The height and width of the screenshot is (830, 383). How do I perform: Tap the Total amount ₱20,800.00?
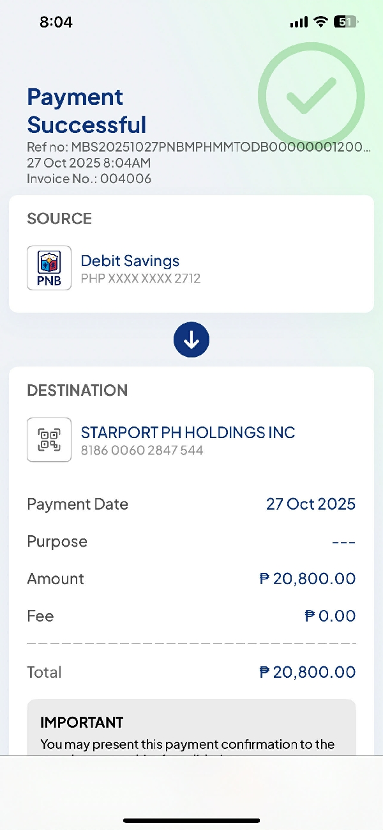(308, 672)
